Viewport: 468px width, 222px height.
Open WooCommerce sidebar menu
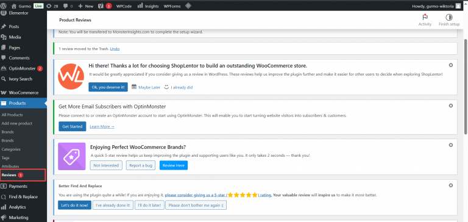coord(24,93)
